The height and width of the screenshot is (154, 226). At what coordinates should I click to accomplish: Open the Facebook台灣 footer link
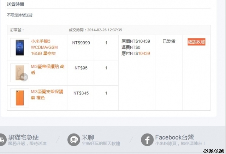pos(174,137)
